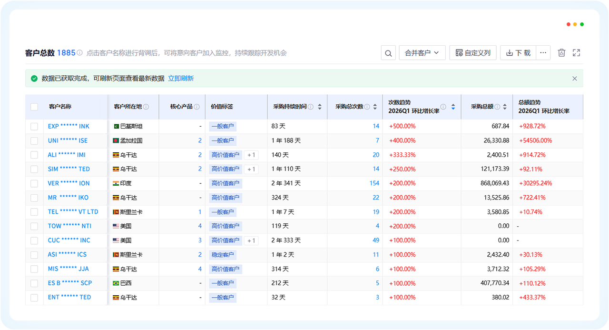
Task: Check the box for EXP ****** INK
Action: pos(34,126)
